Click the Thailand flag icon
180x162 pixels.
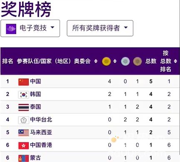(24, 107)
